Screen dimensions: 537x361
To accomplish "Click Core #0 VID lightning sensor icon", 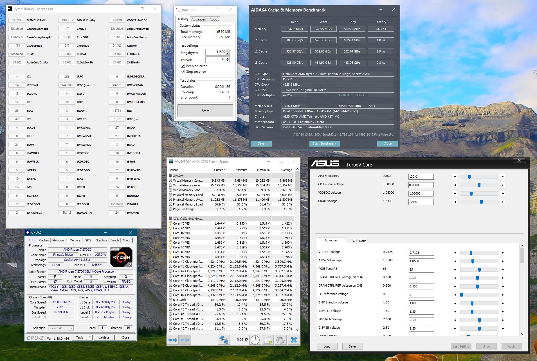I will (170, 223).
